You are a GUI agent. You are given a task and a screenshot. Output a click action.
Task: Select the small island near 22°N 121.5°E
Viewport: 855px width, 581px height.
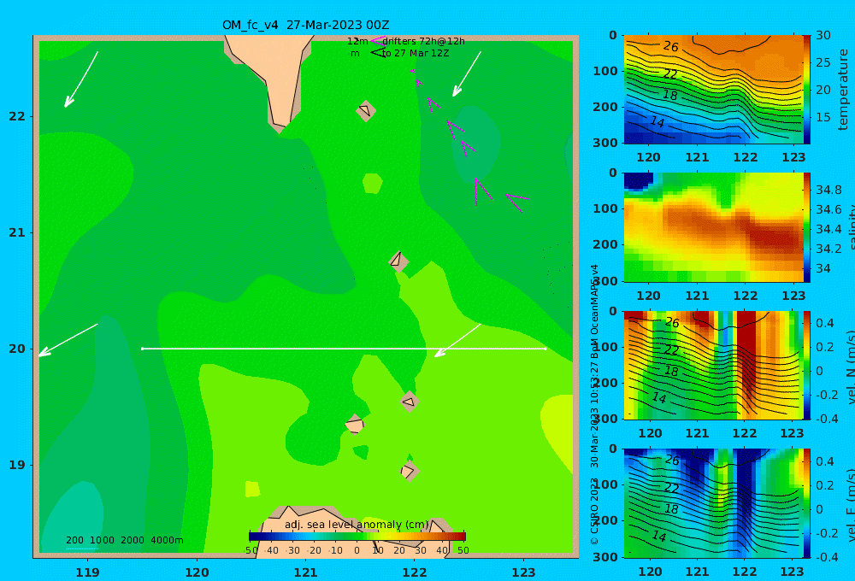(x=366, y=110)
